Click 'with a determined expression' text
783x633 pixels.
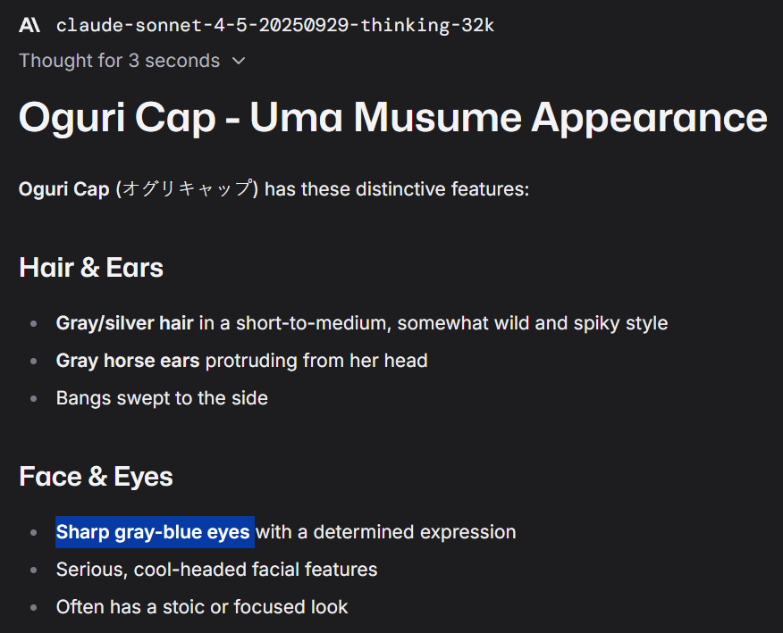click(386, 532)
